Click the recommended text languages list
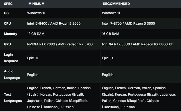The width and height of the screenshot is (181, 111). pyautogui.click(x=138, y=98)
